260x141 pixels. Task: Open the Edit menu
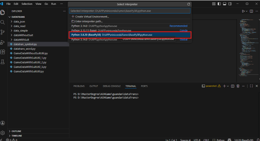16,4
